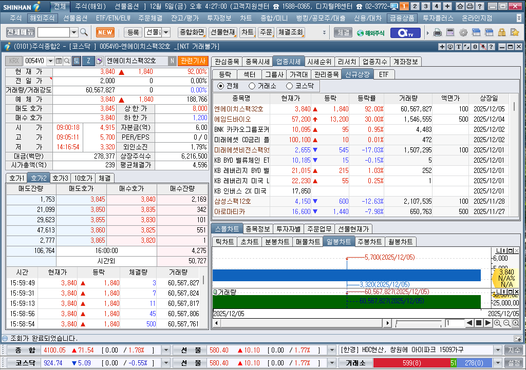Toggle the 지수 button at bottom right

pos(514,350)
